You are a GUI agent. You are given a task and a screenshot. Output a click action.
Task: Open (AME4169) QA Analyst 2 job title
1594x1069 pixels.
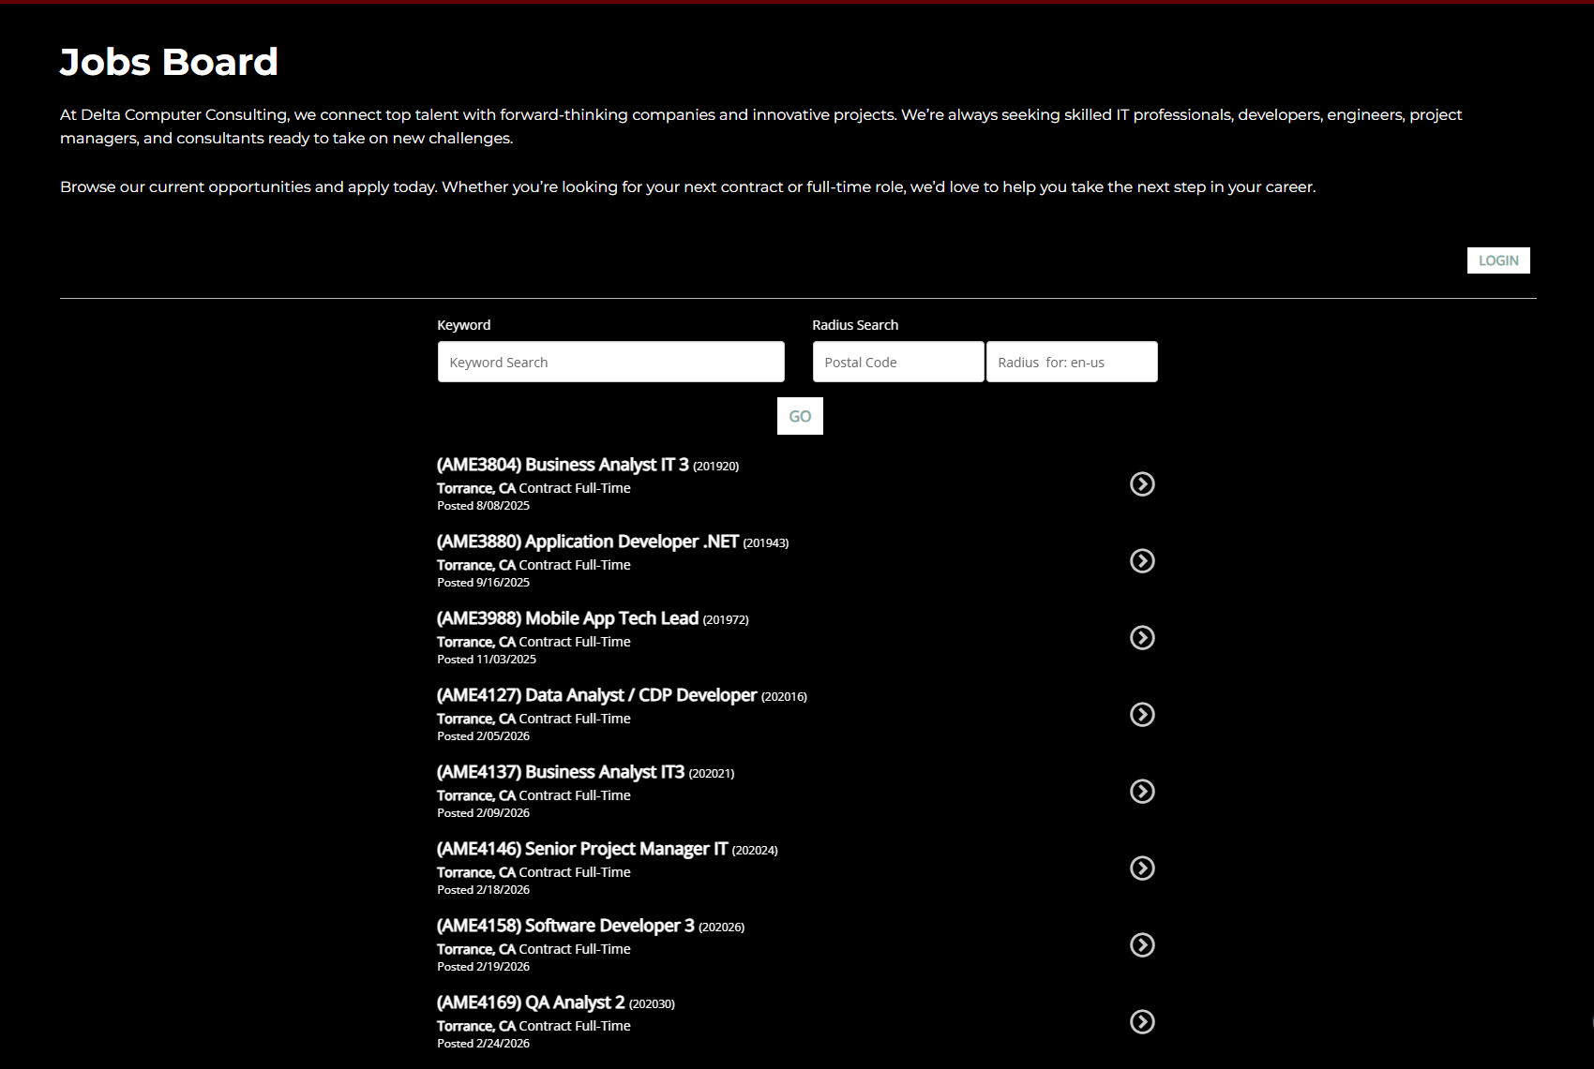[x=531, y=1002]
